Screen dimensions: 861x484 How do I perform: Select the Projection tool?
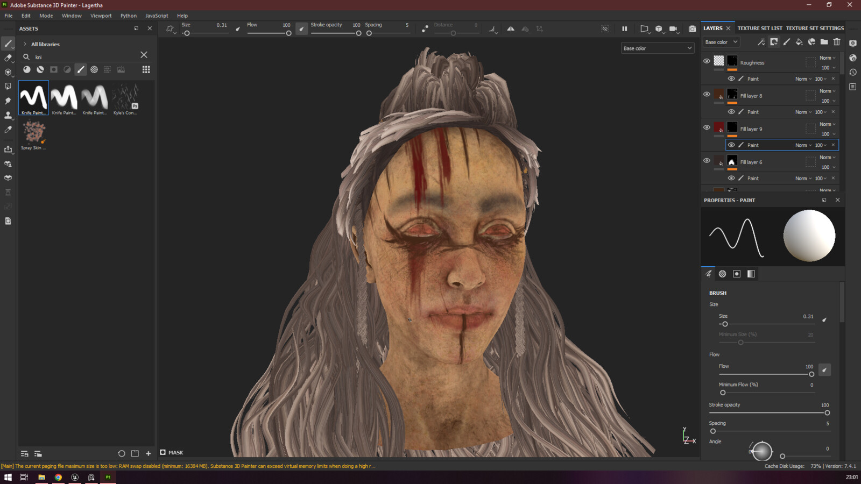pos(8,72)
